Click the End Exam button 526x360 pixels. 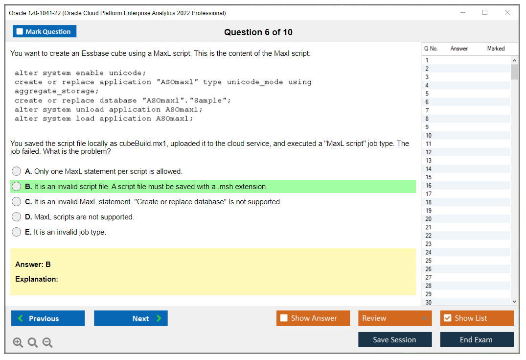(476, 339)
